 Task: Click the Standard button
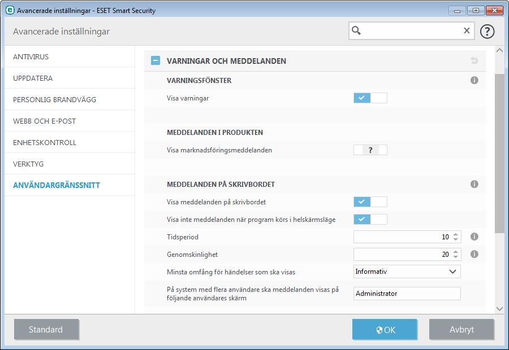(x=46, y=329)
